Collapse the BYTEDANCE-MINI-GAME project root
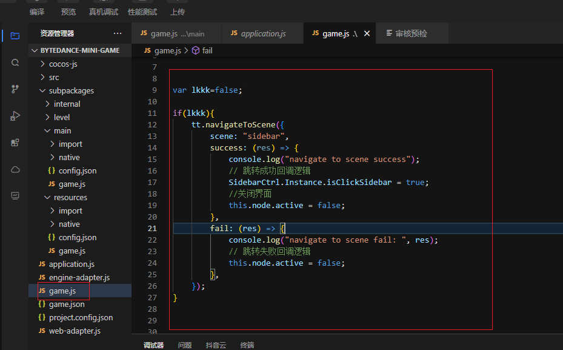Image resolution: width=563 pixels, height=350 pixels. point(79,50)
